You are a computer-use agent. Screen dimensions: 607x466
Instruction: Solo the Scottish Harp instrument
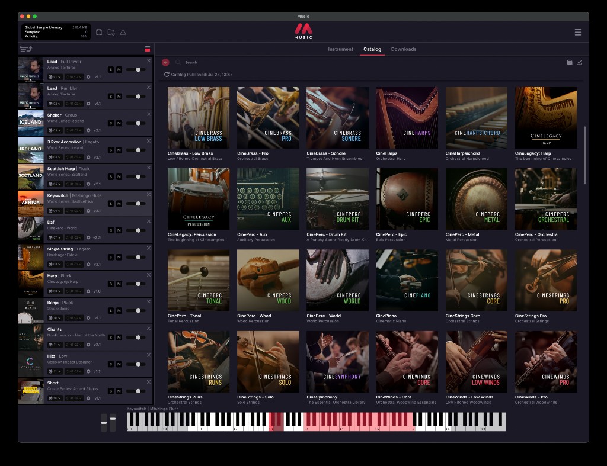pyautogui.click(x=111, y=176)
